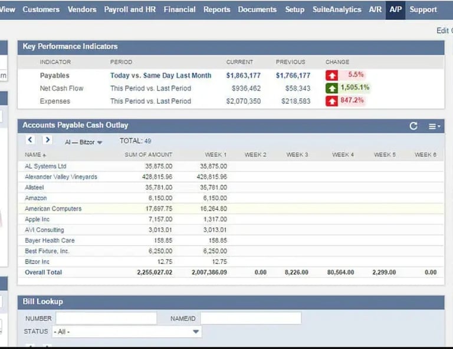Screen dimensions: 453x349
Task: Click the 1,505.1% change value
Action: pos(354,87)
